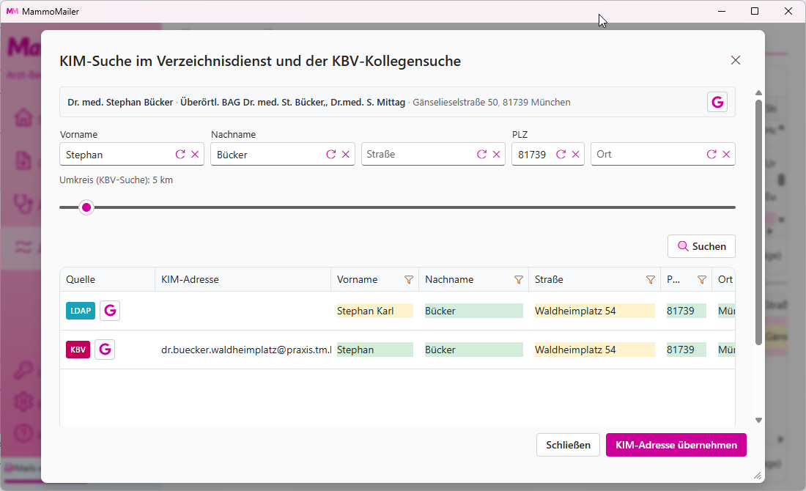The image size is (806, 491).
Task: Clear the Nachname field with X icon
Action: point(345,154)
